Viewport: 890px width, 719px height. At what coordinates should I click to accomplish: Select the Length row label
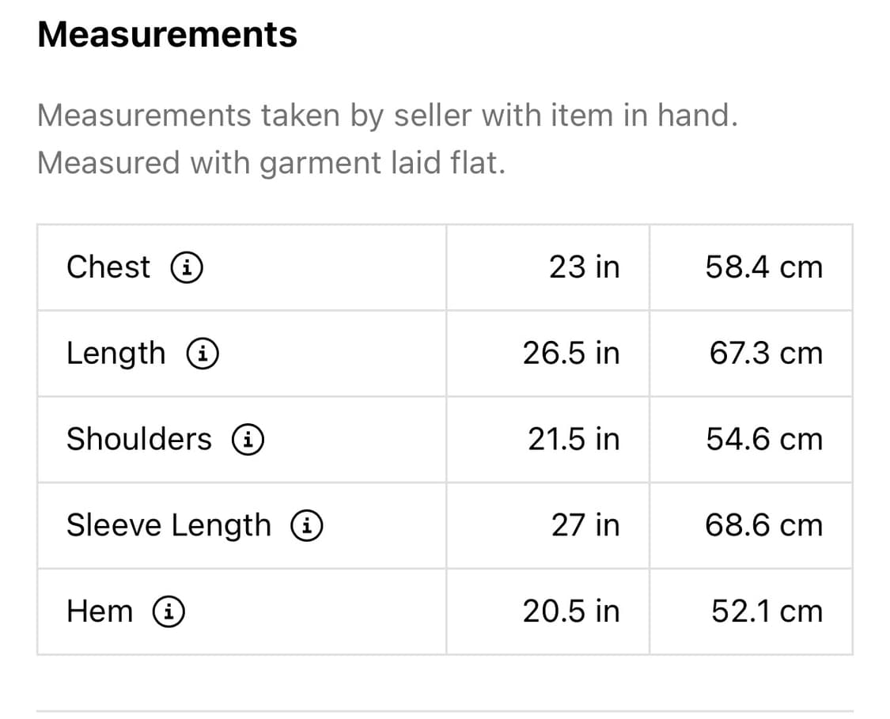pyautogui.click(x=116, y=354)
